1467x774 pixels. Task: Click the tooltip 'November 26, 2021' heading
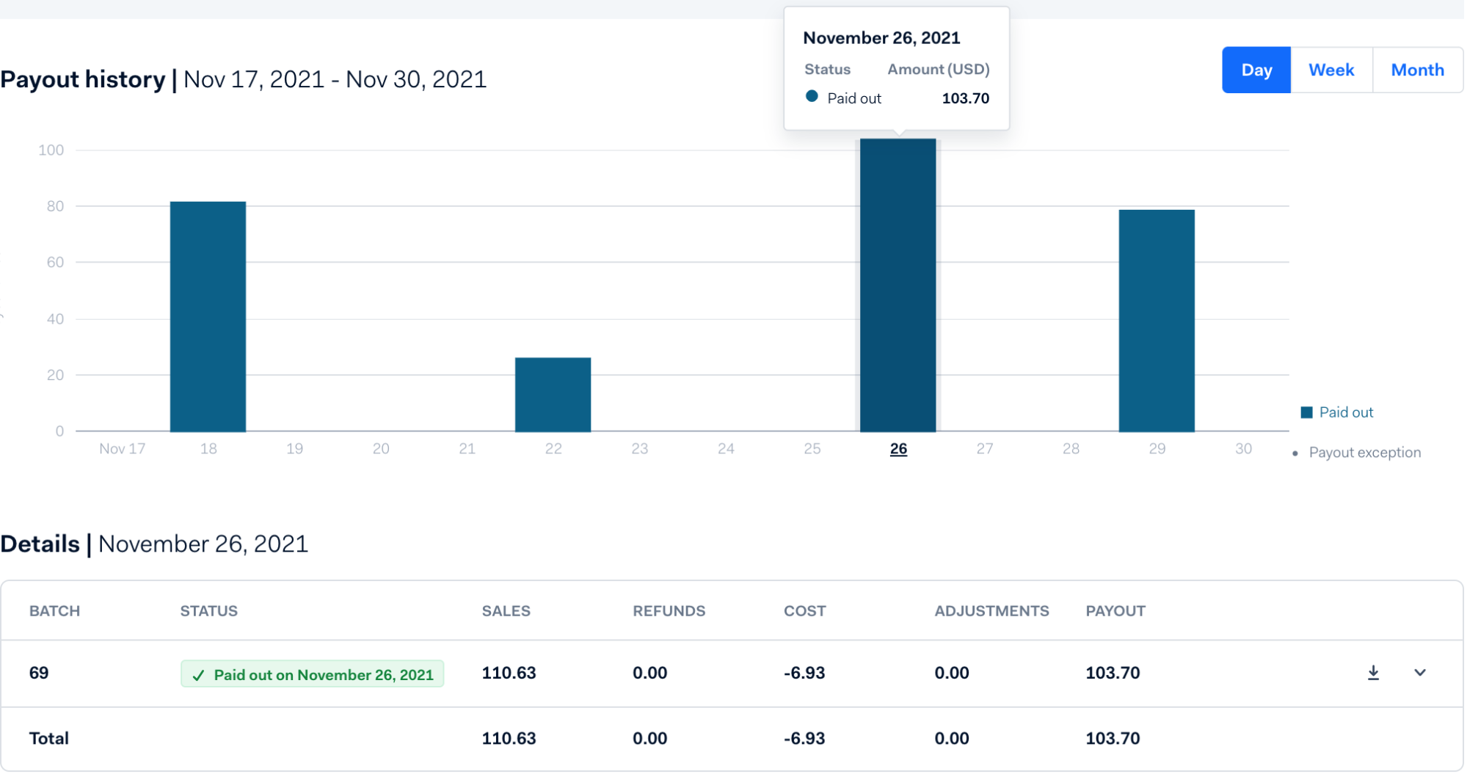tap(881, 38)
